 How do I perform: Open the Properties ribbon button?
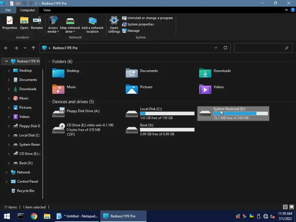10,23
